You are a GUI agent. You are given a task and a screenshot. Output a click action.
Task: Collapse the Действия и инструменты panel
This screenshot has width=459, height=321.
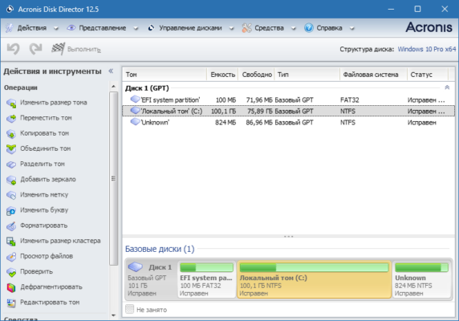[x=111, y=71]
